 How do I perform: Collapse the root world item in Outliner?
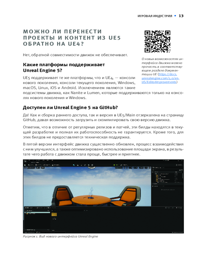[x=155, y=173]
